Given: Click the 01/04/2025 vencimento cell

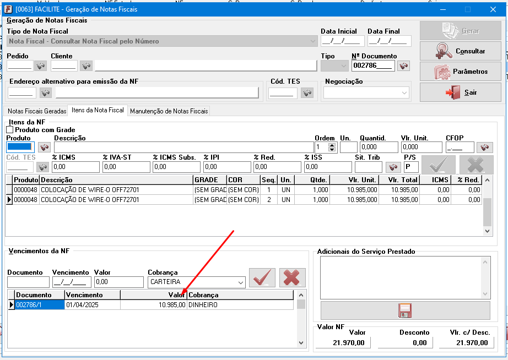Looking at the screenshot, I should click(93, 305).
